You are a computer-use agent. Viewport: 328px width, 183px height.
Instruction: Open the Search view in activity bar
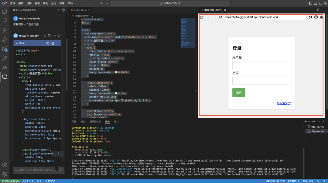[5, 21]
